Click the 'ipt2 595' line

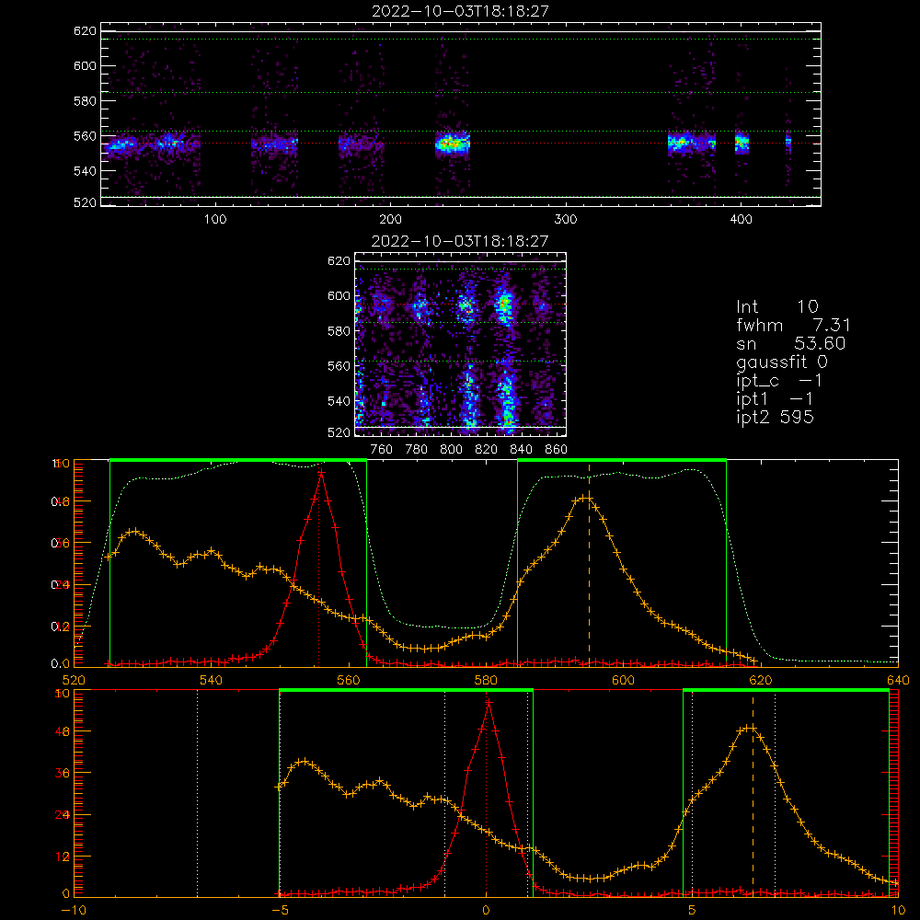tap(775, 417)
